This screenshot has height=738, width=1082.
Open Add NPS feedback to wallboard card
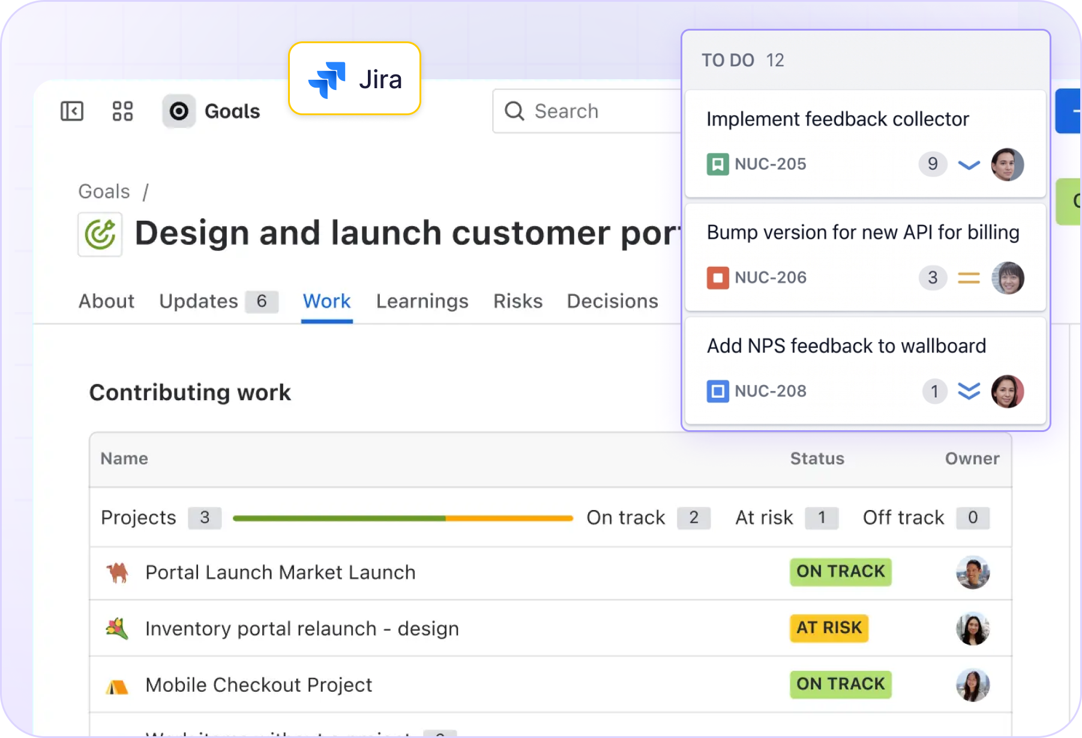[865, 371]
